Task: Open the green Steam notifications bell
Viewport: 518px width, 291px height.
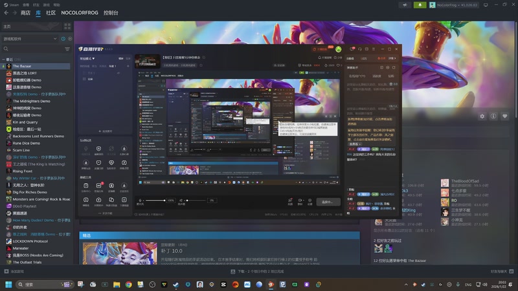Action: pos(420,5)
